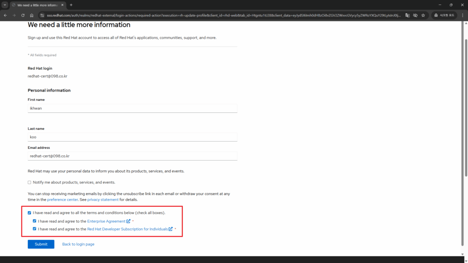Viewport: 468px width, 263px height.
Task: Click into the First name field
Action: [132, 109]
